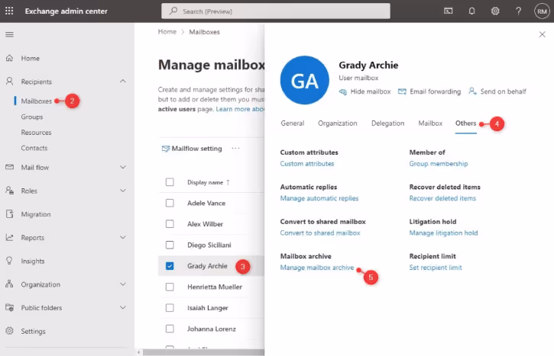Viewport: 554px width, 356px height.
Task: Open the notifications bell
Action: (x=471, y=11)
